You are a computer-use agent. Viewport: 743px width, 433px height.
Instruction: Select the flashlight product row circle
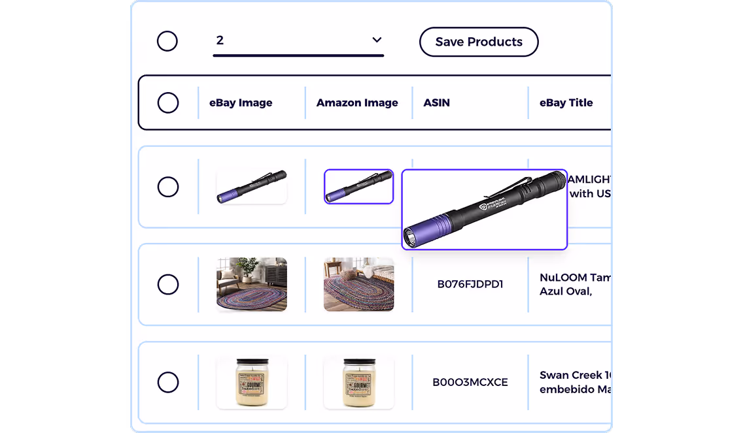[167, 187]
